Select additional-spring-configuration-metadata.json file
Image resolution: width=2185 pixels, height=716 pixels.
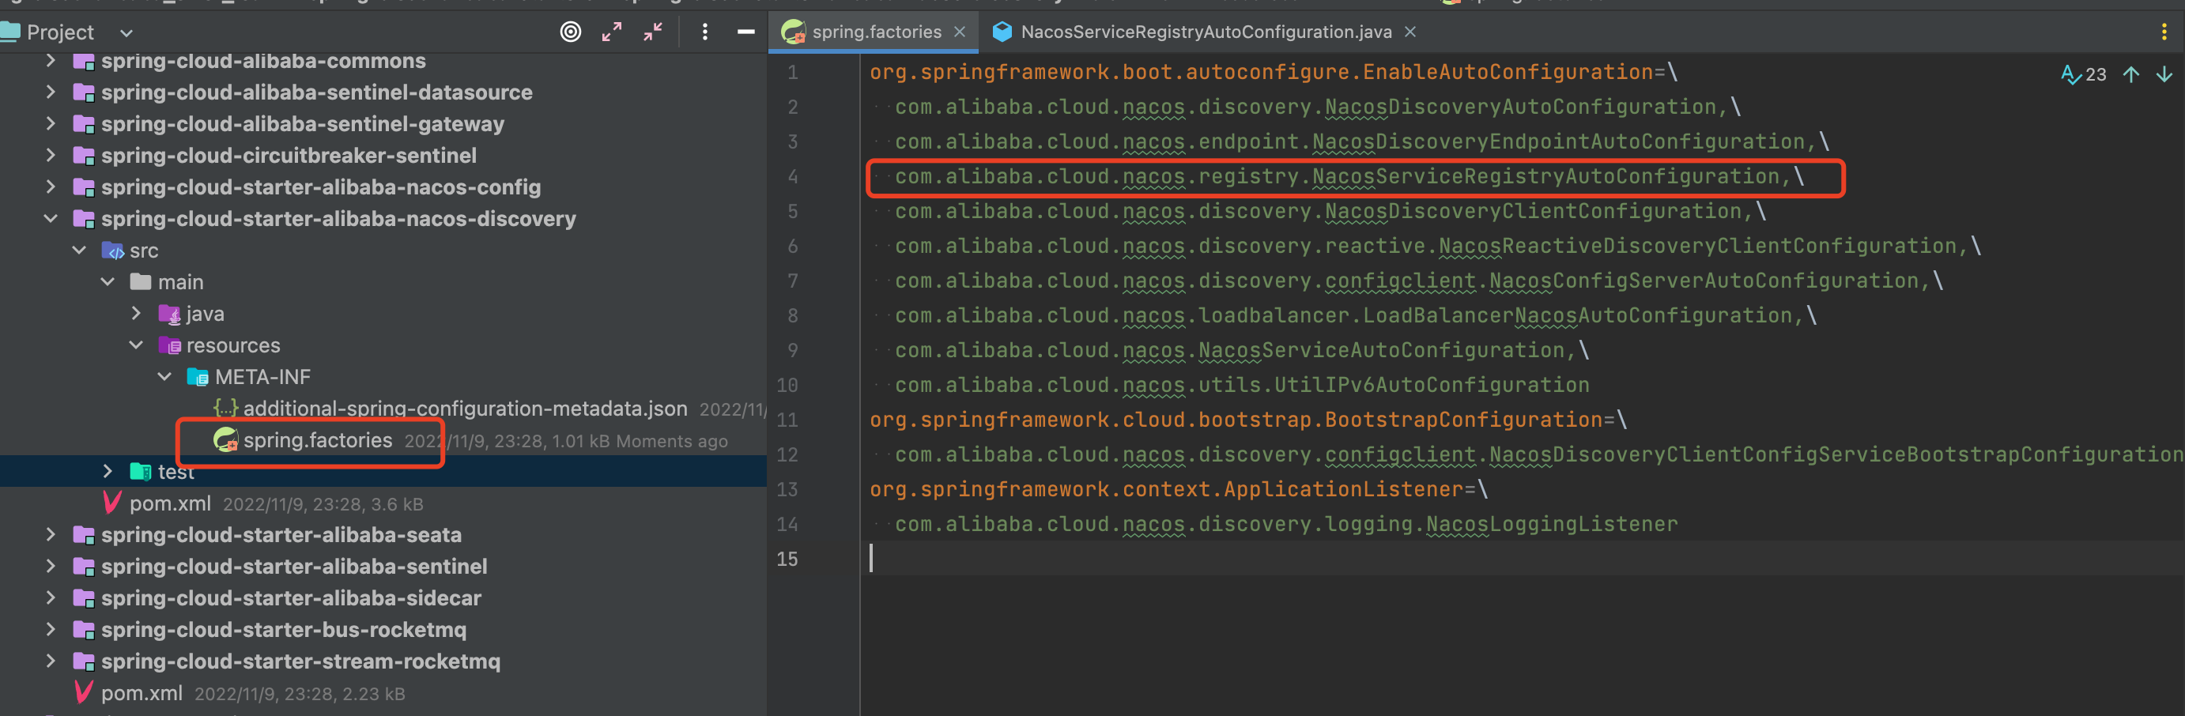(x=465, y=409)
